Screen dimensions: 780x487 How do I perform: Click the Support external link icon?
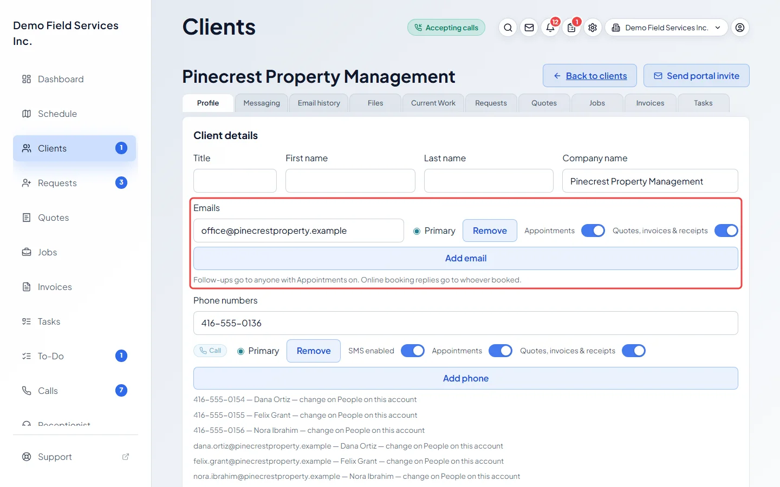(126, 457)
